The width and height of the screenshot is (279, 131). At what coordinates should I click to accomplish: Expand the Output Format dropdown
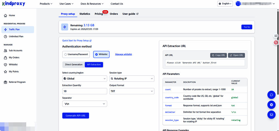pyautogui.click(x=132, y=91)
